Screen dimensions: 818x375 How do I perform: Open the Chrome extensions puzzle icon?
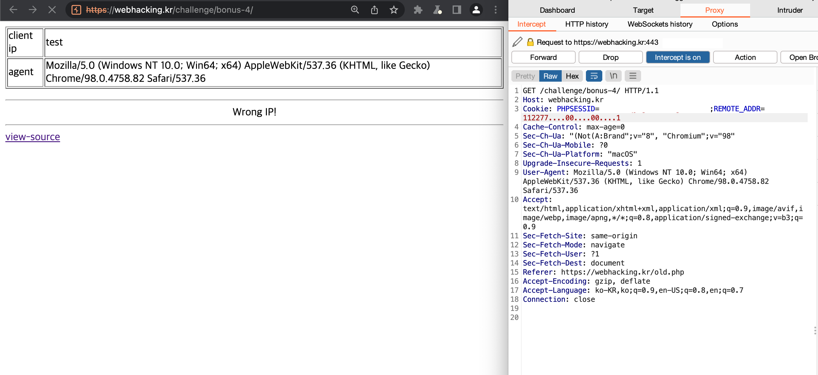(418, 10)
